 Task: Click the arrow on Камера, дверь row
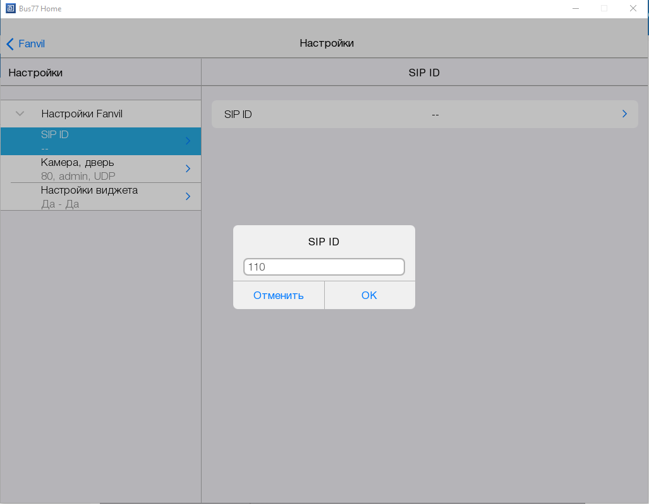coord(188,168)
